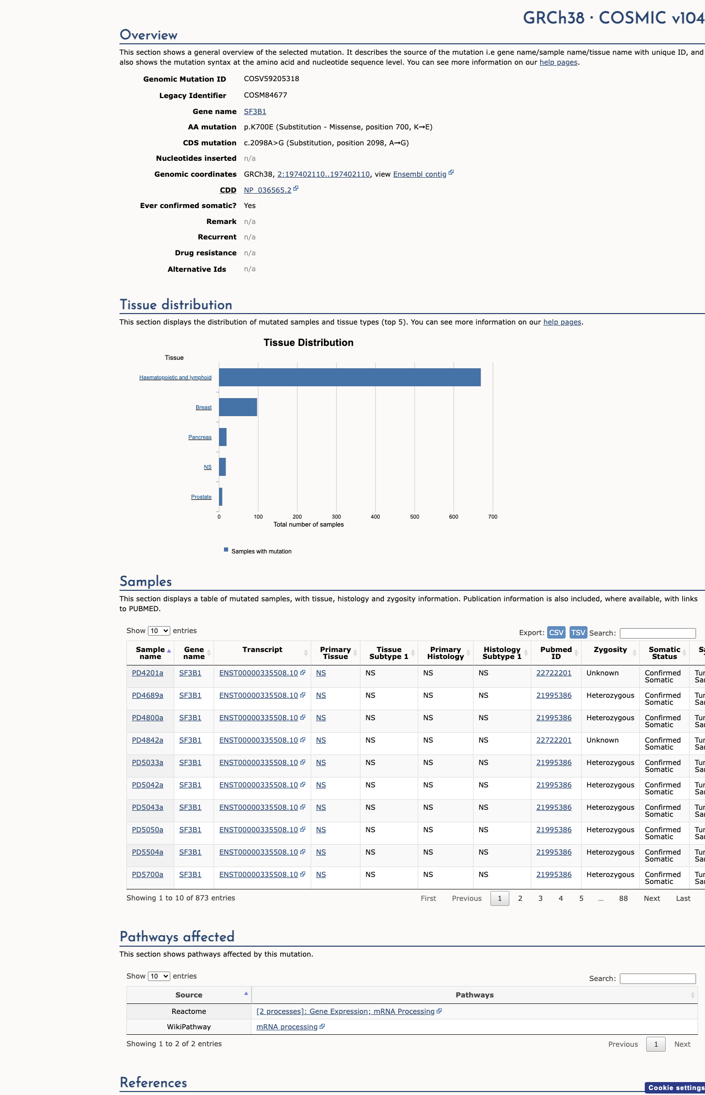
Task: Select the Pancreas tissue label in chart
Action: click(x=200, y=437)
